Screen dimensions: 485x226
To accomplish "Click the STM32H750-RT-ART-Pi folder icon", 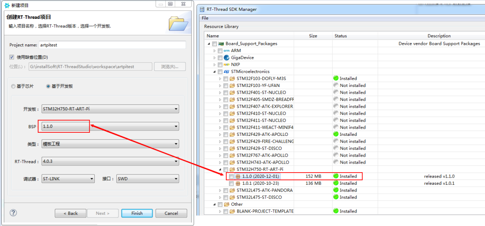I will tap(233, 169).
